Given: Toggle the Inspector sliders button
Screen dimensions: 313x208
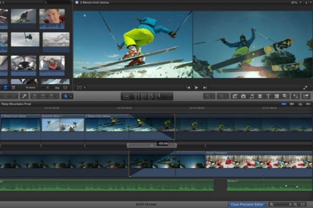Looking at the screenshot, I should click(x=296, y=97).
